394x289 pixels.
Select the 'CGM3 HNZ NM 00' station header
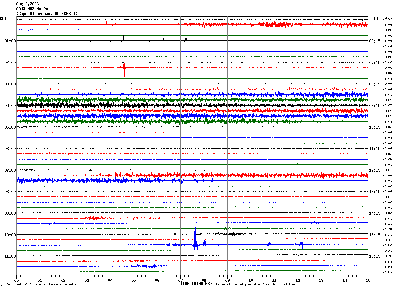point(32,9)
